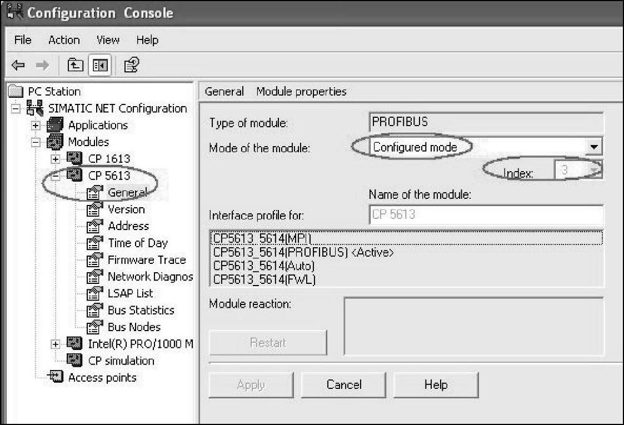Image resolution: width=624 pixels, height=425 pixels.
Task: Open the Access points node
Action: click(102, 378)
